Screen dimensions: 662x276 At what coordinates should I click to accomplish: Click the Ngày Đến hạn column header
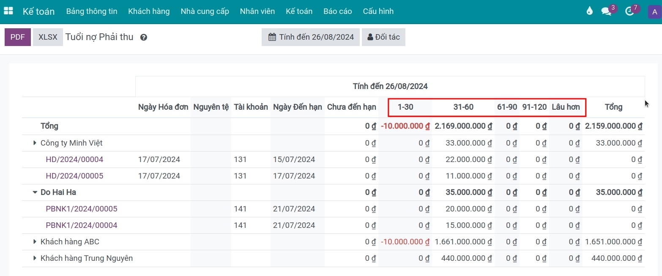(x=298, y=107)
